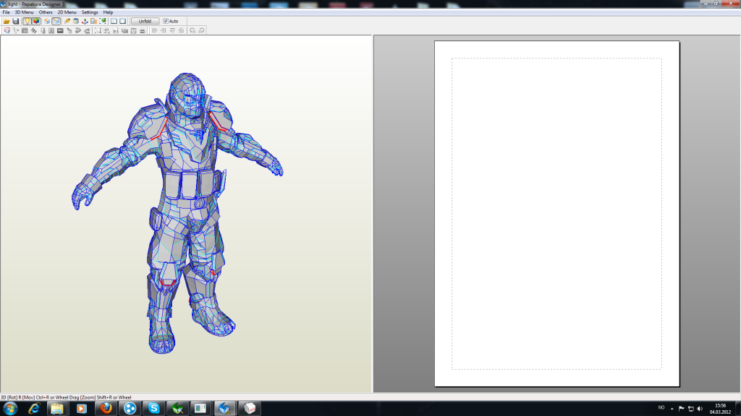Select the pencil open-edges tool
Screen dimensions: 741x416
pos(67,21)
